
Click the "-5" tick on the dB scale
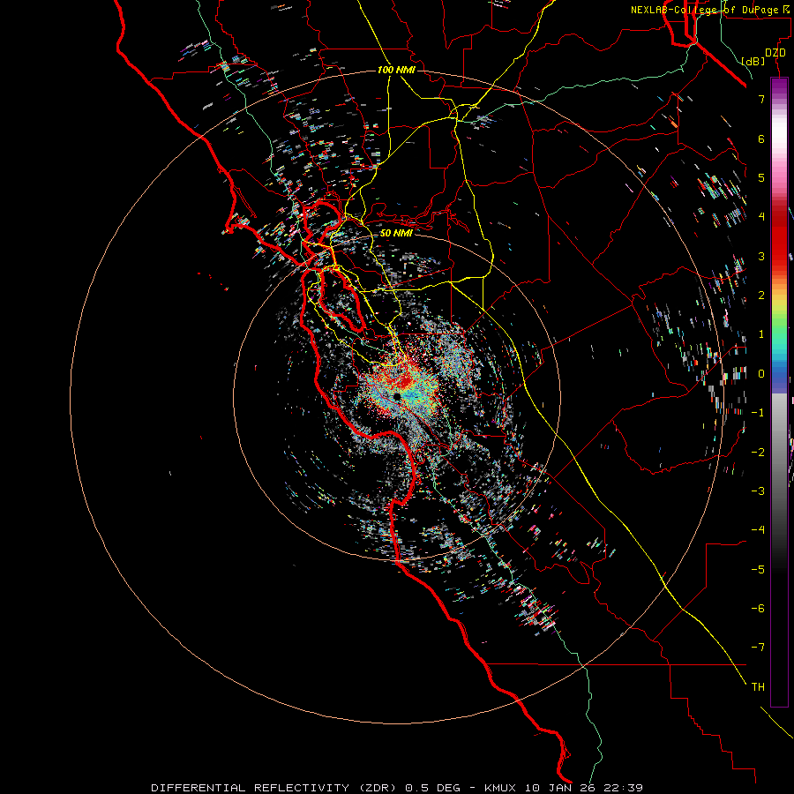(x=758, y=570)
